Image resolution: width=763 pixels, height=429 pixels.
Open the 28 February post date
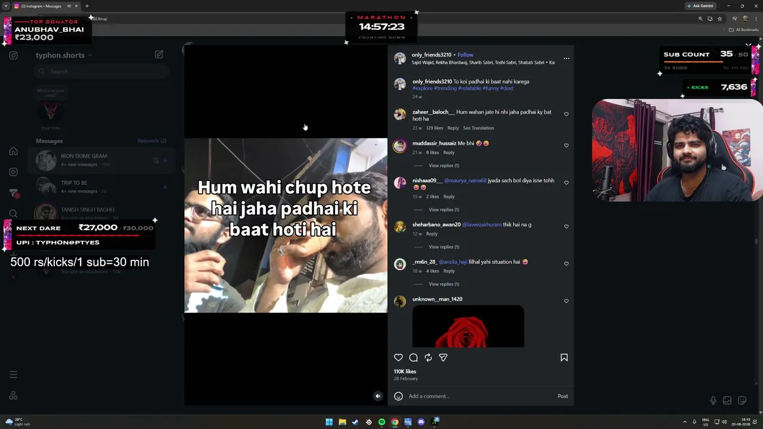[406, 378]
